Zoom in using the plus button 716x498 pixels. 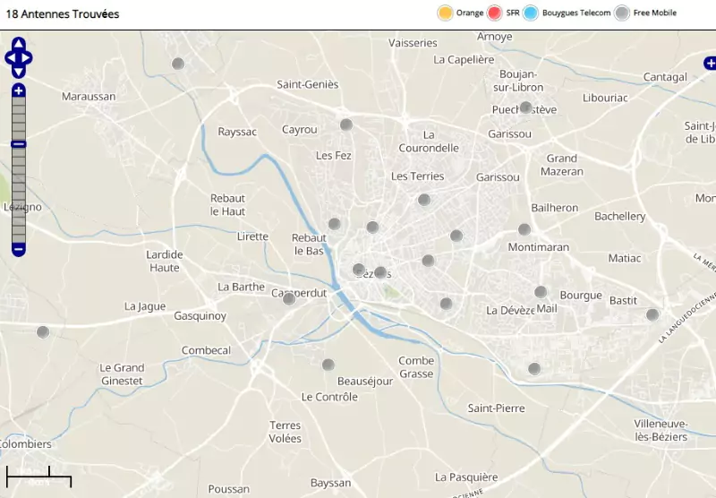tap(19, 90)
